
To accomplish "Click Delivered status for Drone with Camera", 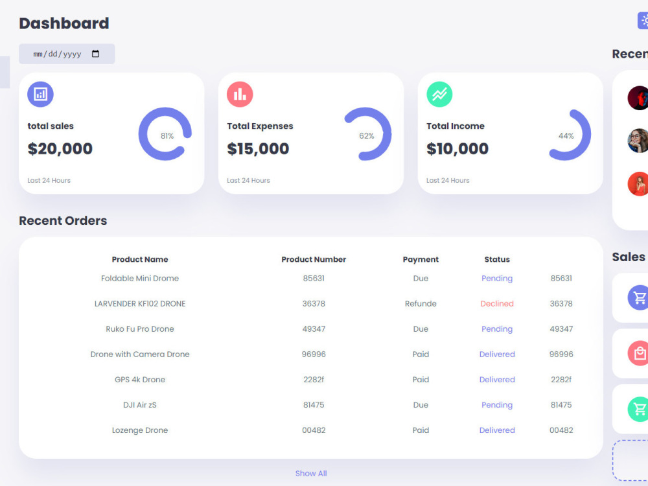I will [x=497, y=354].
